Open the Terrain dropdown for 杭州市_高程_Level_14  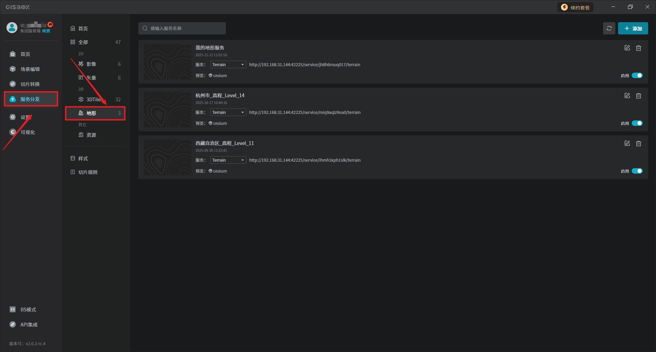pyautogui.click(x=228, y=113)
